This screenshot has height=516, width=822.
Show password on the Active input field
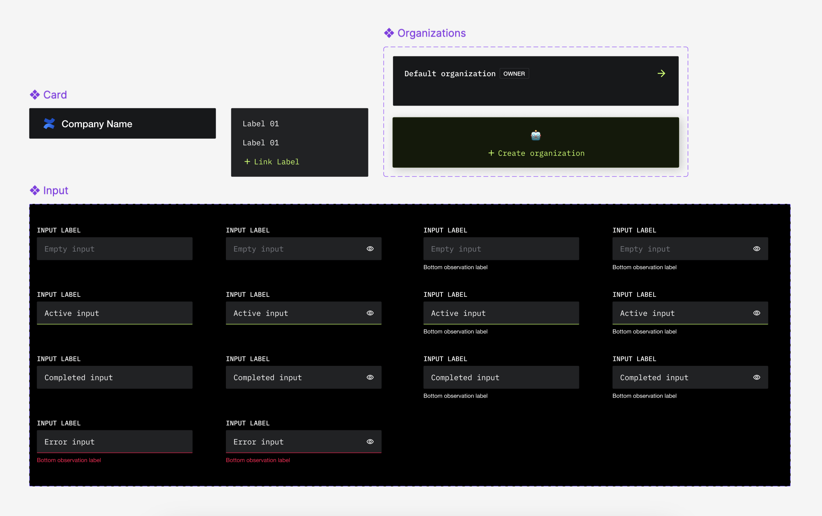[x=370, y=313]
